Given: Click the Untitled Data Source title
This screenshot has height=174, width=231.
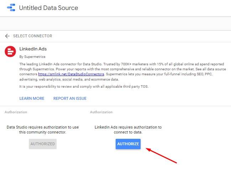Looking at the screenshot, I should coord(48,8).
